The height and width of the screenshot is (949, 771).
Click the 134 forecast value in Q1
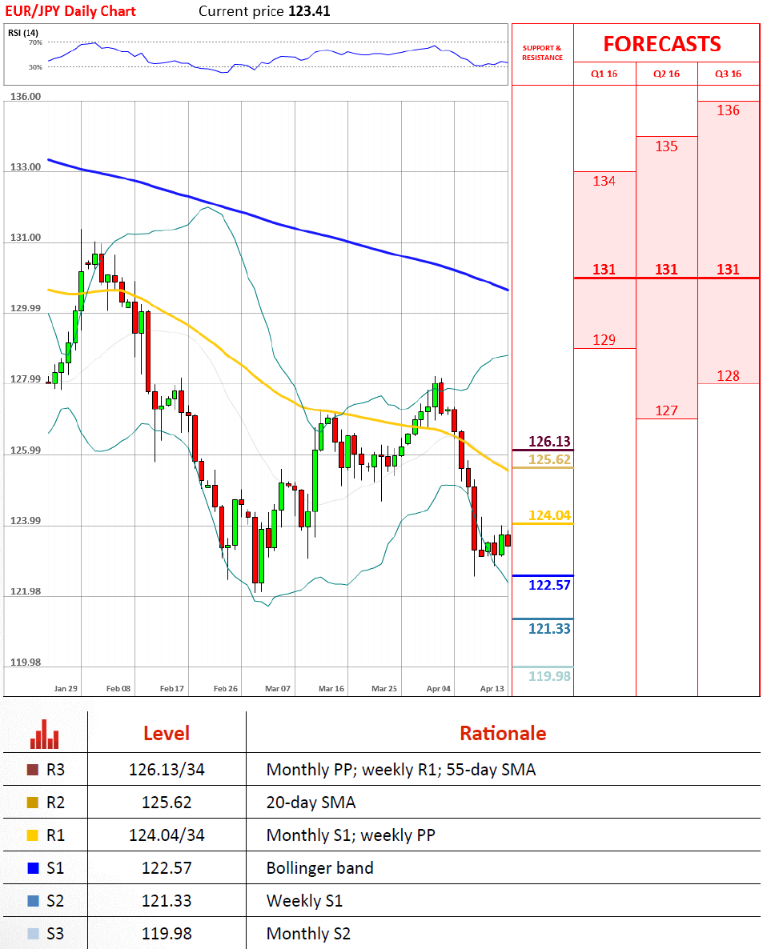(x=604, y=181)
